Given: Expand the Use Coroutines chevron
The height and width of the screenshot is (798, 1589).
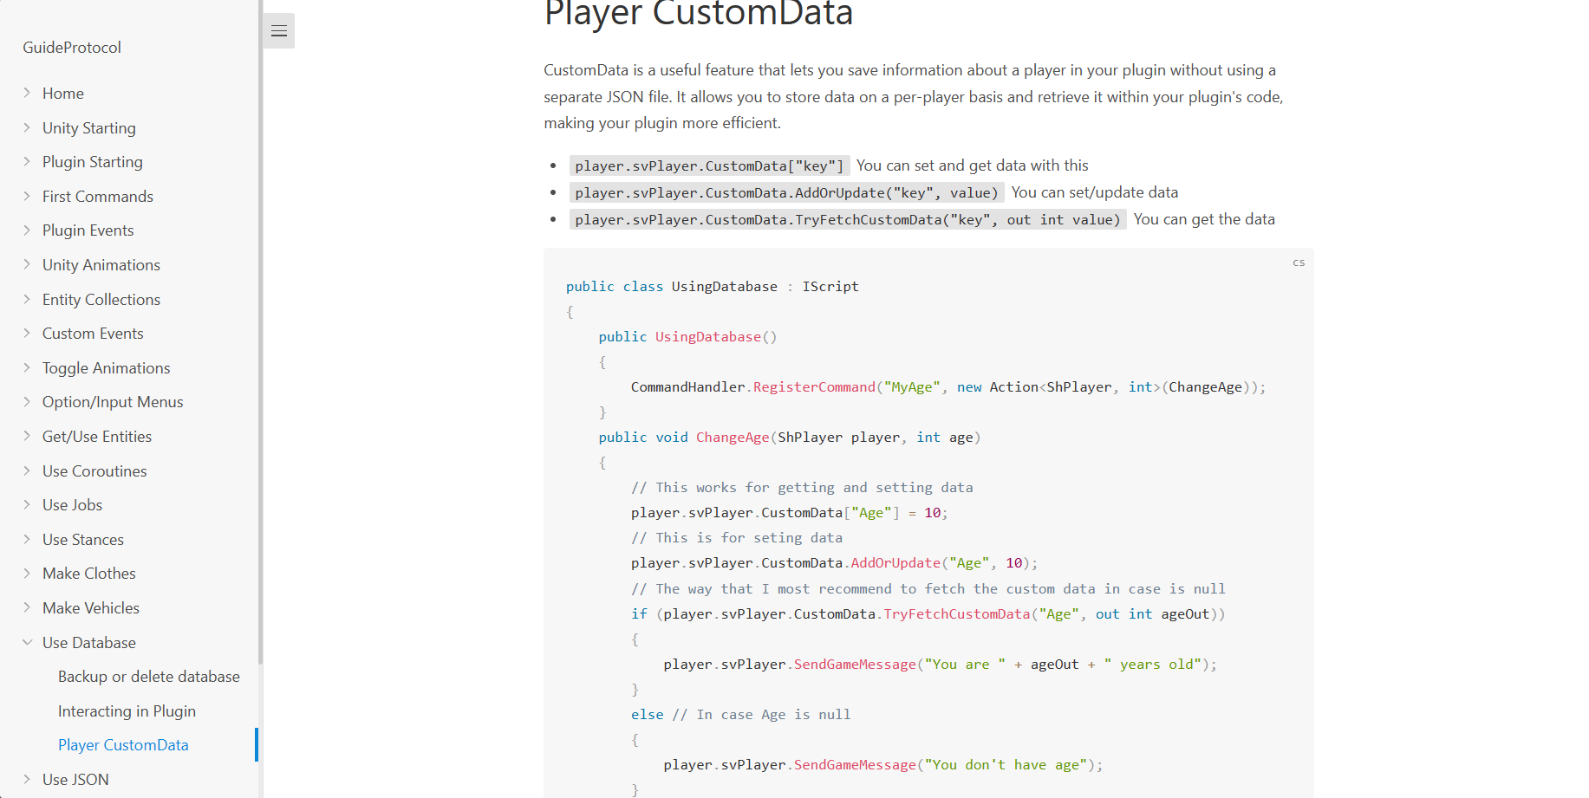Looking at the screenshot, I should tap(27, 470).
